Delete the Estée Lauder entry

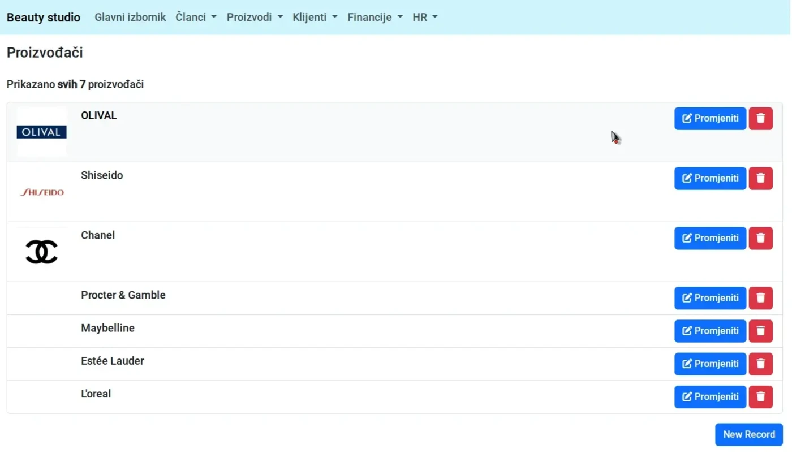(x=760, y=364)
